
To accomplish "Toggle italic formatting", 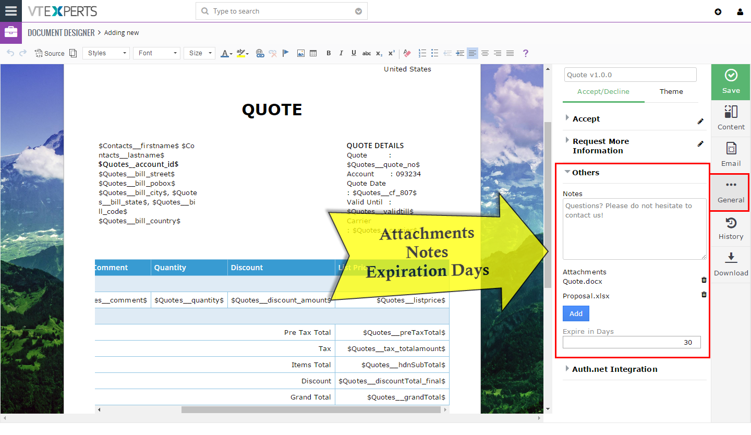I will click(341, 53).
